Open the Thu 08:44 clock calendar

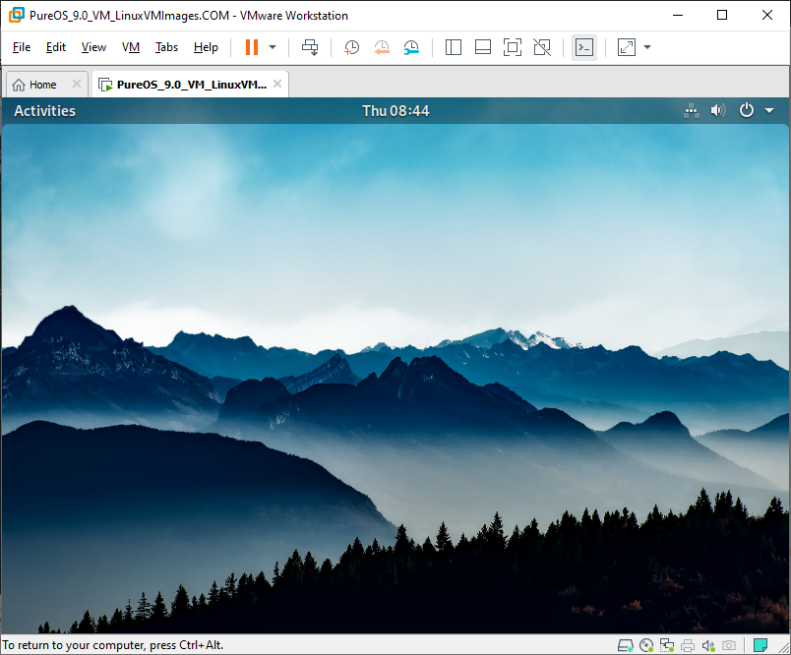[x=396, y=111]
